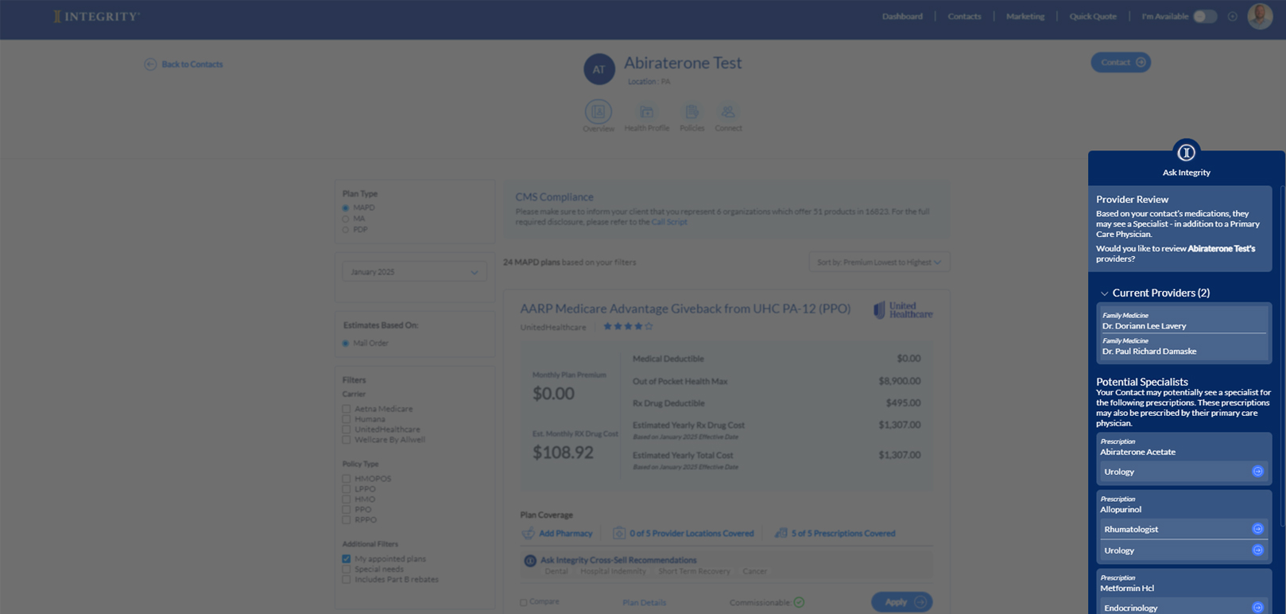1286x614 pixels.
Task: Uncheck My appointed plans filter
Action: (x=347, y=559)
